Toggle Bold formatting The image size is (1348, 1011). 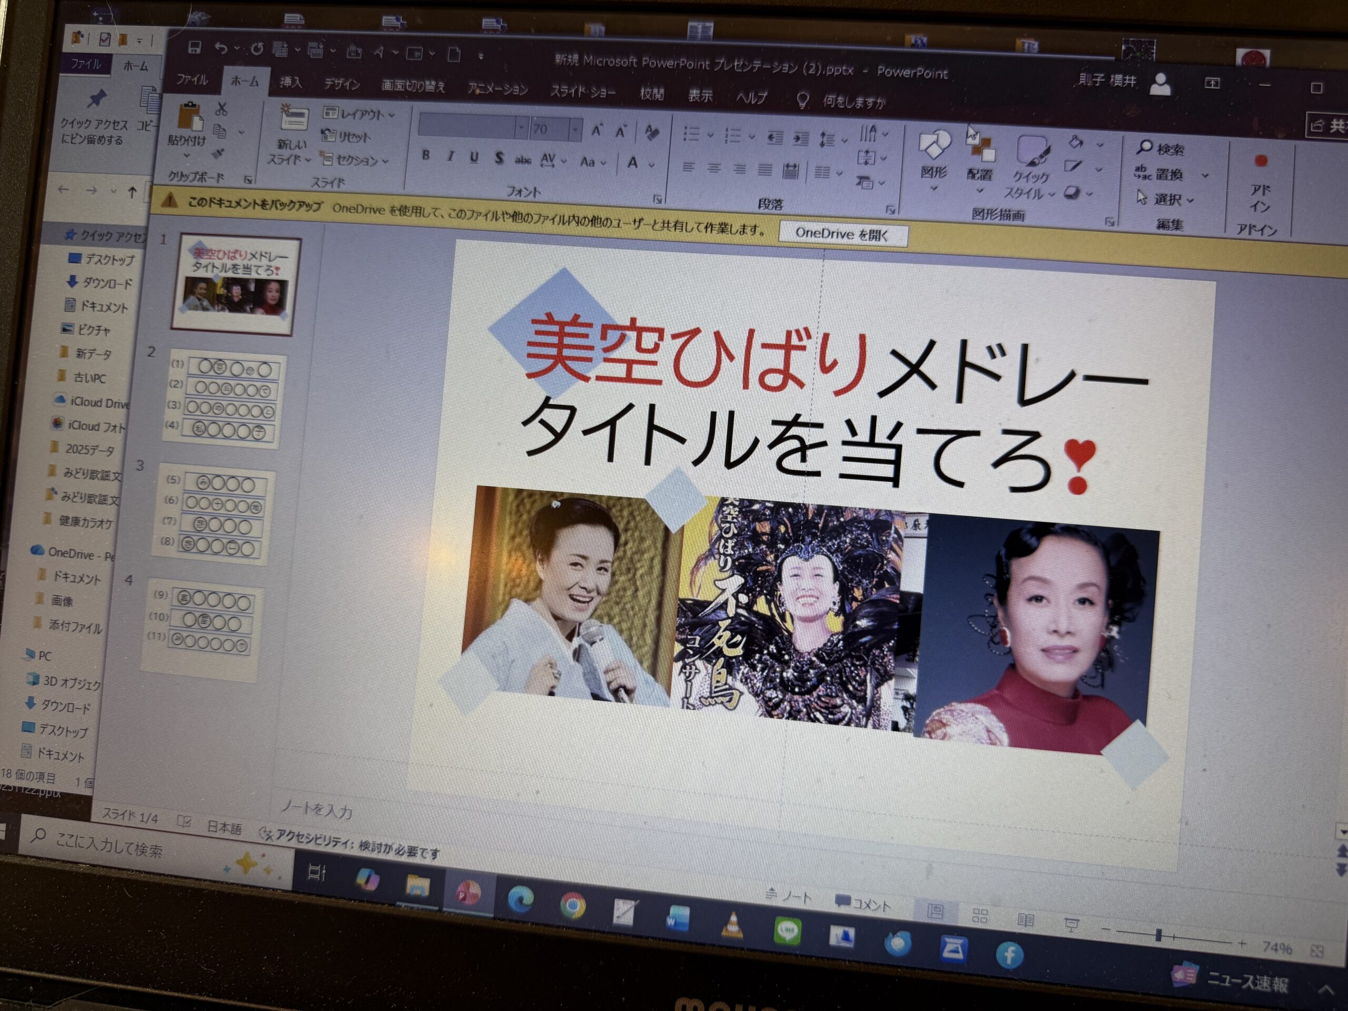(x=426, y=156)
